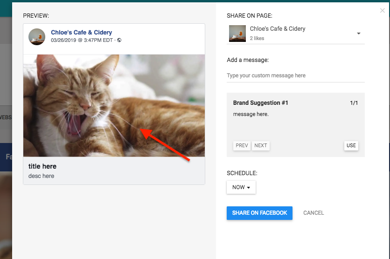This screenshot has width=390, height=259.
Task: Click the 1/1 suggestion counter
Action: click(x=354, y=103)
